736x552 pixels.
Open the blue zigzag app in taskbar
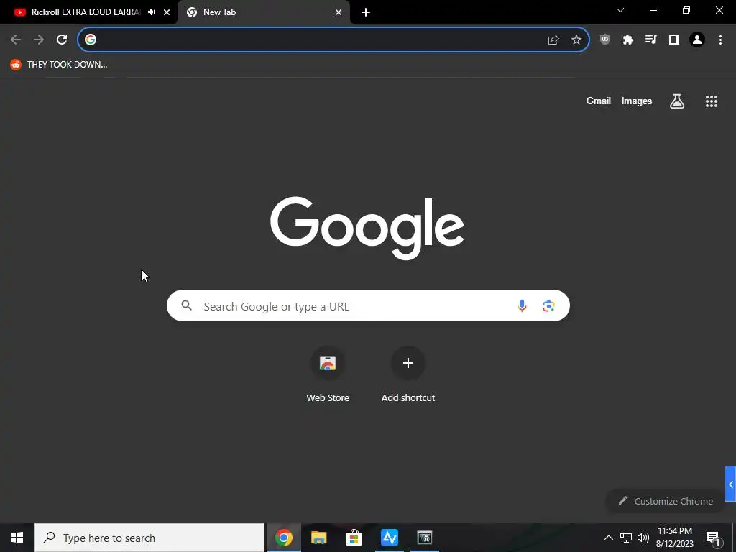389,538
